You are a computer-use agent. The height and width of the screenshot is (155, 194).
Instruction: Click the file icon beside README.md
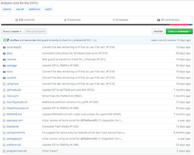[4, 114]
